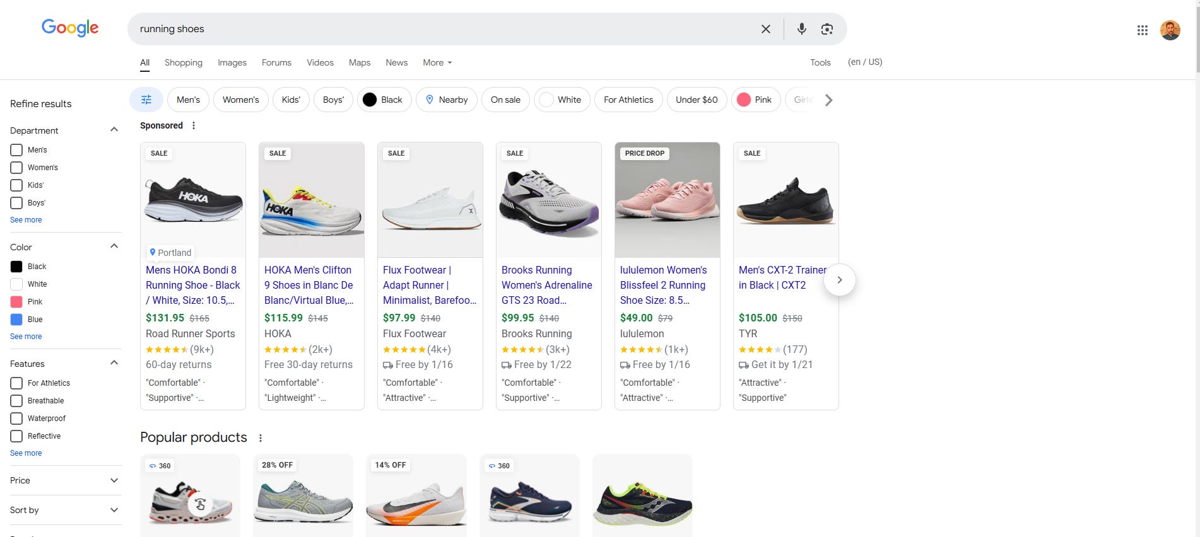Click star rating on the Flux Footwear listing
Viewport: 1200px width, 537px height.
[x=404, y=349]
